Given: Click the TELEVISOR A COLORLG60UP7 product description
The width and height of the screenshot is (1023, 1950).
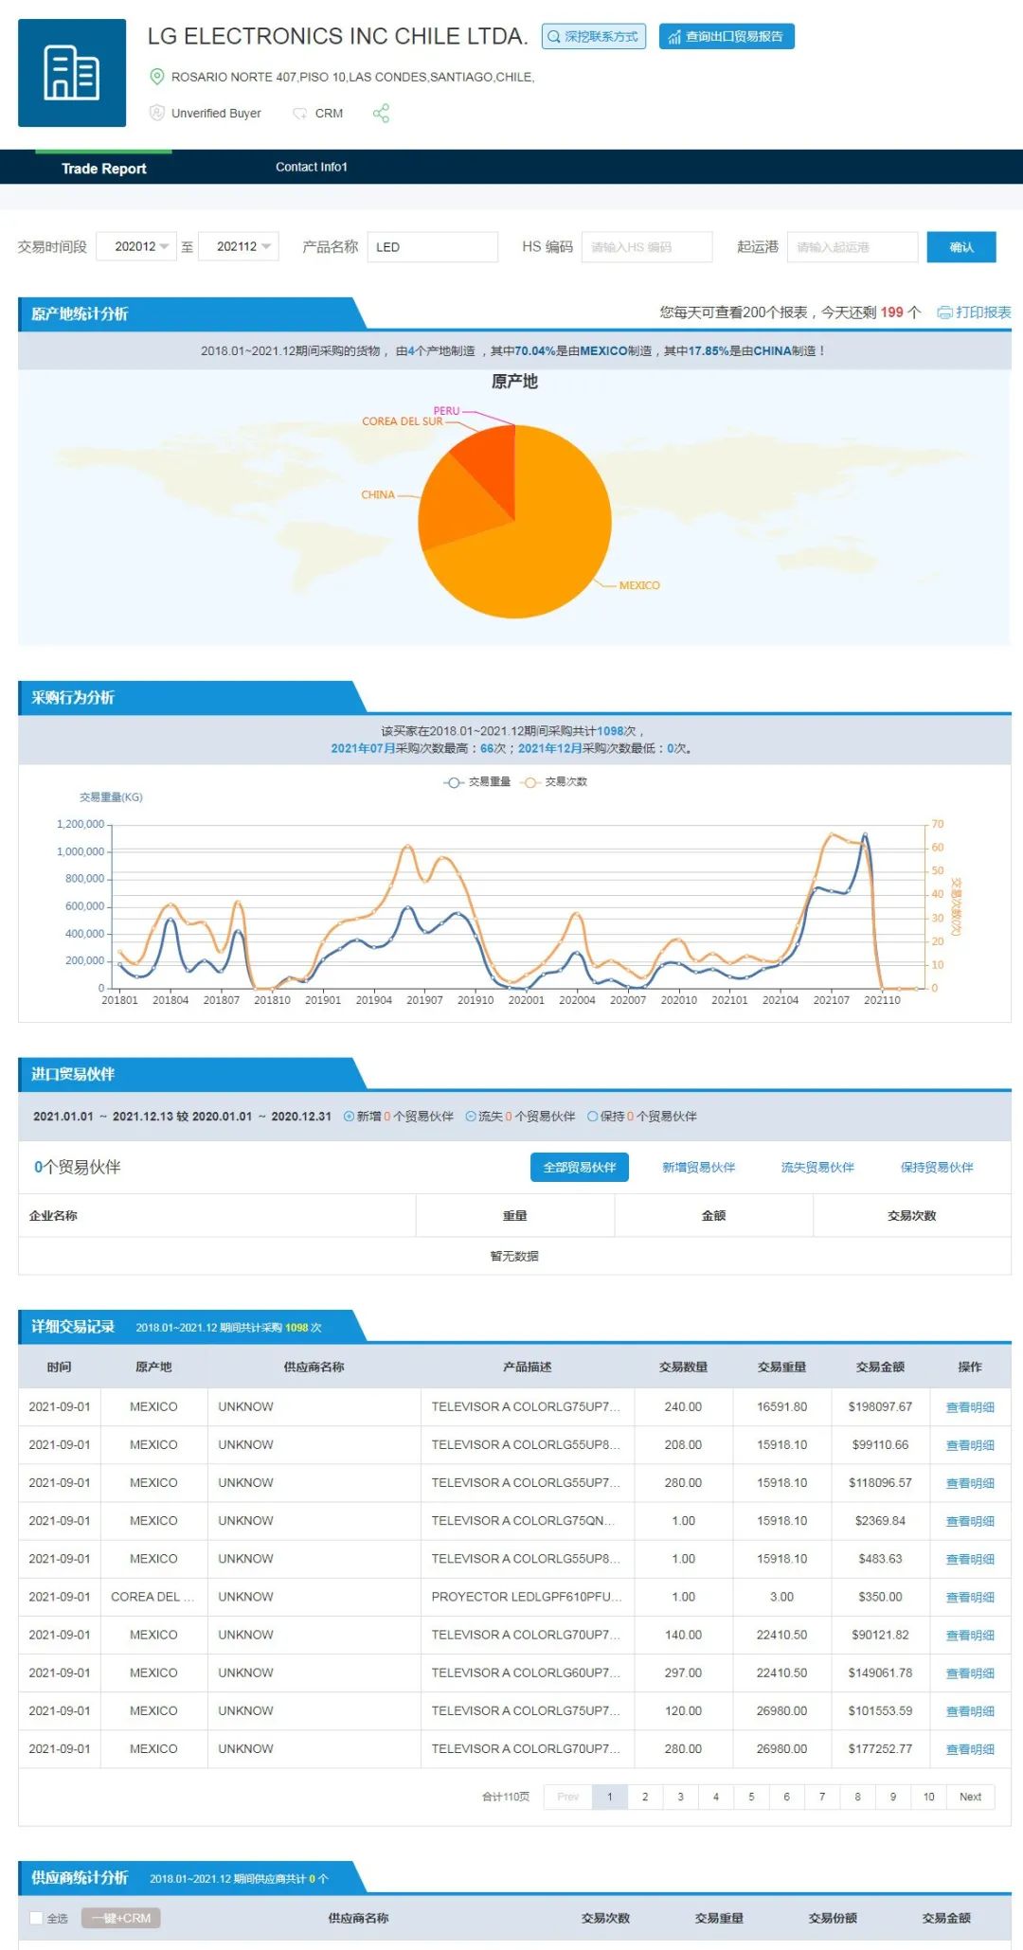Looking at the screenshot, I should (x=527, y=1673).
